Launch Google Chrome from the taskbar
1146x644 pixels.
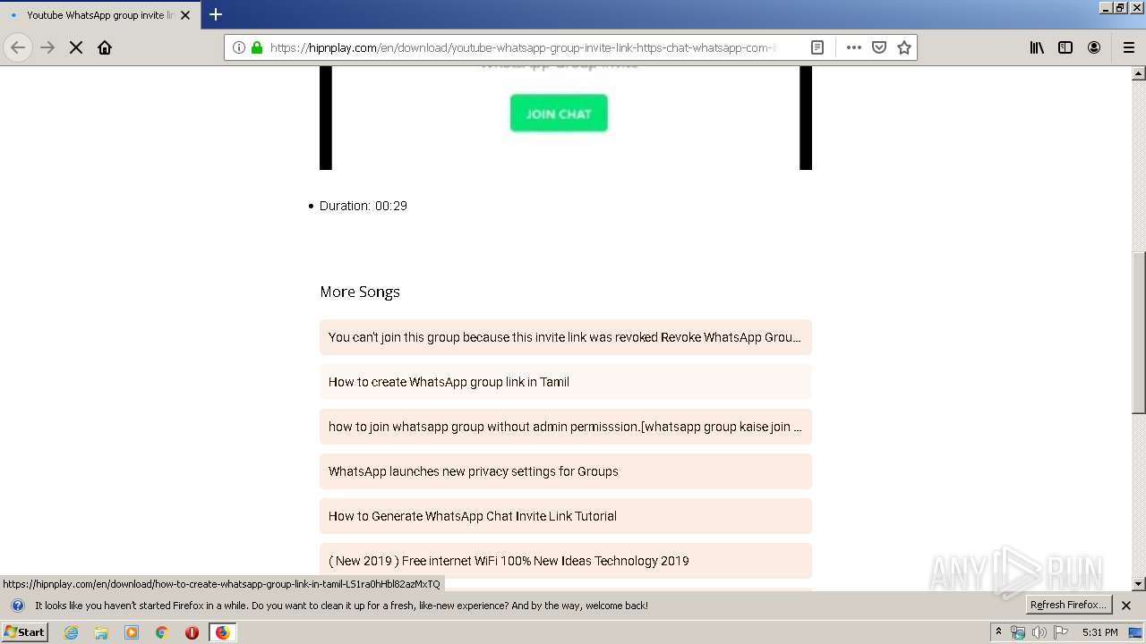(162, 632)
